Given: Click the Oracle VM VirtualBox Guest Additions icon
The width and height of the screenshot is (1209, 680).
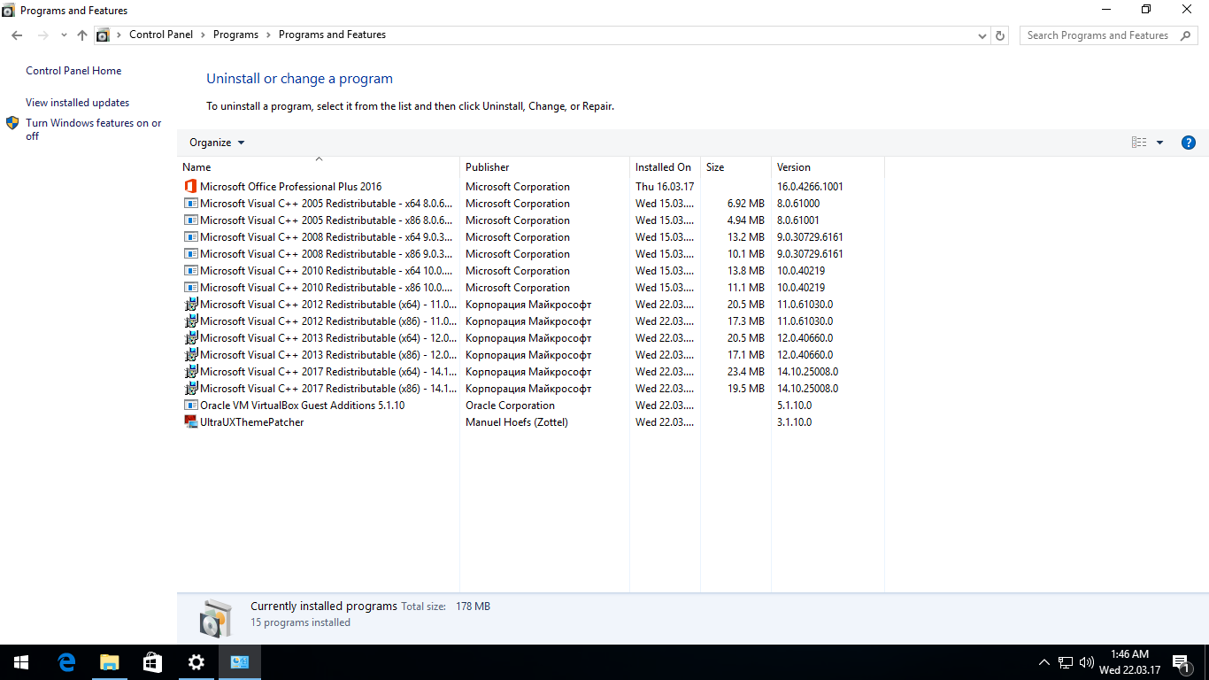Looking at the screenshot, I should 190,406.
